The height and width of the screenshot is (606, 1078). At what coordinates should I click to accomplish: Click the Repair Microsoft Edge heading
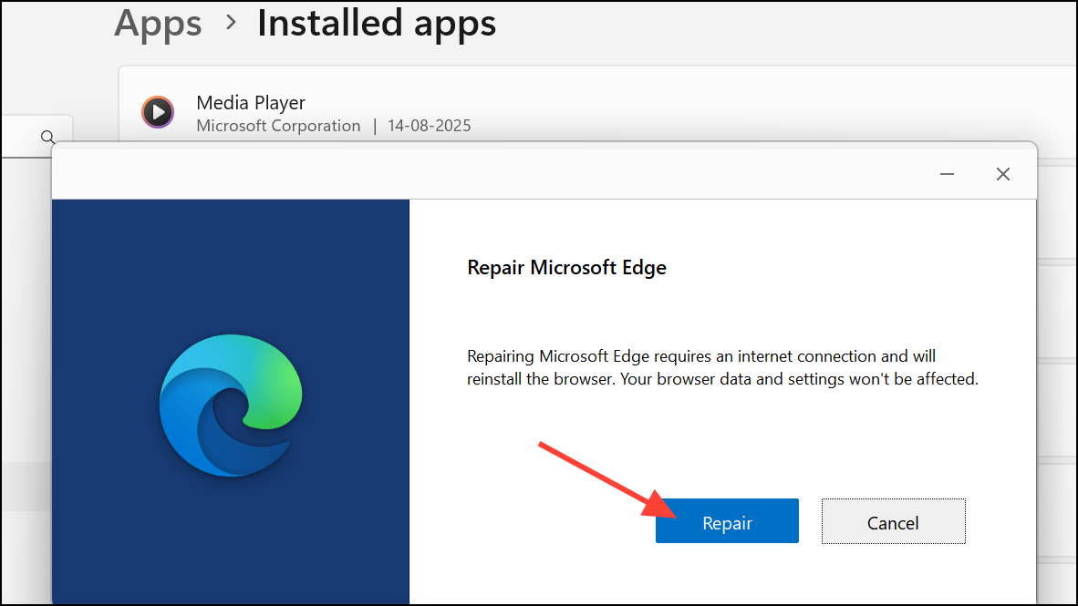[566, 268]
